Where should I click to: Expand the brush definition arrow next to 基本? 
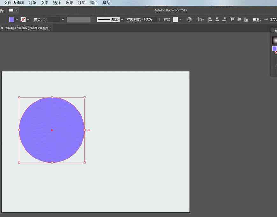click(x=122, y=20)
